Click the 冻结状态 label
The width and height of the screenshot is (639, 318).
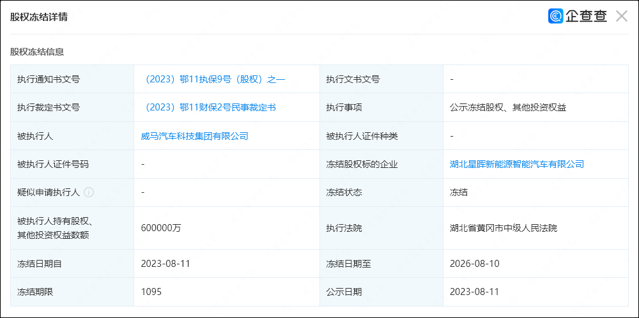(344, 193)
